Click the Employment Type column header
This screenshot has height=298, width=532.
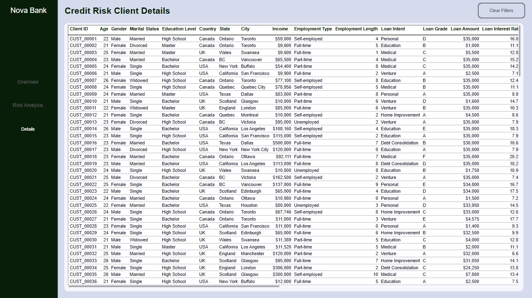coord(313,29)
